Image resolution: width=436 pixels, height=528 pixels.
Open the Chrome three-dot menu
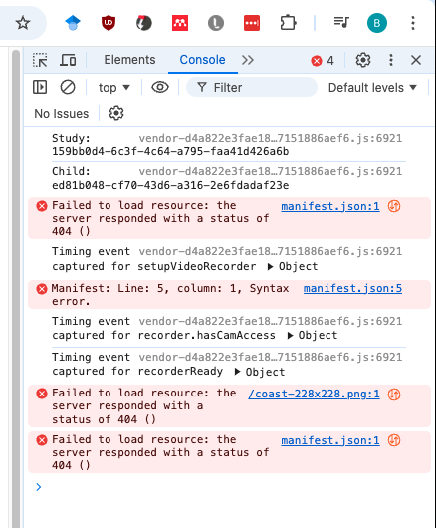[x=413, y=23]
